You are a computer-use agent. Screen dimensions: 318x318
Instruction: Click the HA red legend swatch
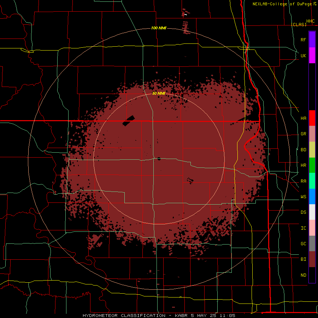tap(312, 118)
